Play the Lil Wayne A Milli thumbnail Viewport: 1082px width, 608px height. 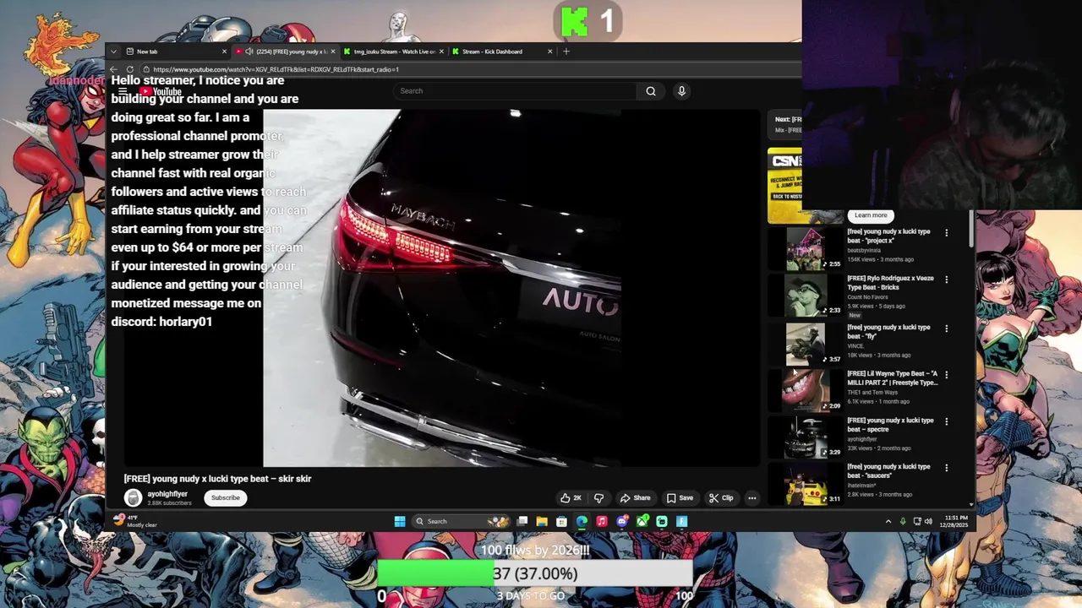click(x=806, y=389)
